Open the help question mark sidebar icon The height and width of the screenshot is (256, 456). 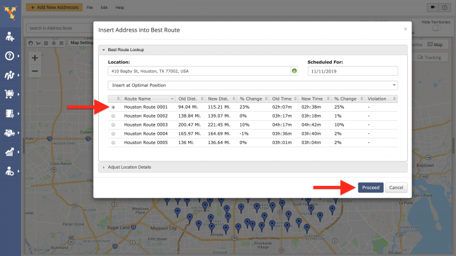10,56
